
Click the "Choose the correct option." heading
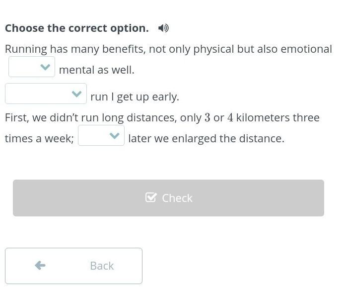click(x=77, y=28)
